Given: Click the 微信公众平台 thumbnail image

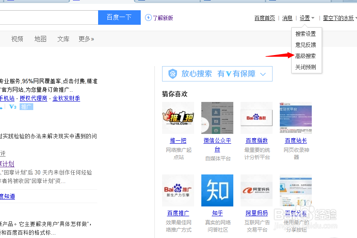Looking at the screenshot, I should pos(217,118).
